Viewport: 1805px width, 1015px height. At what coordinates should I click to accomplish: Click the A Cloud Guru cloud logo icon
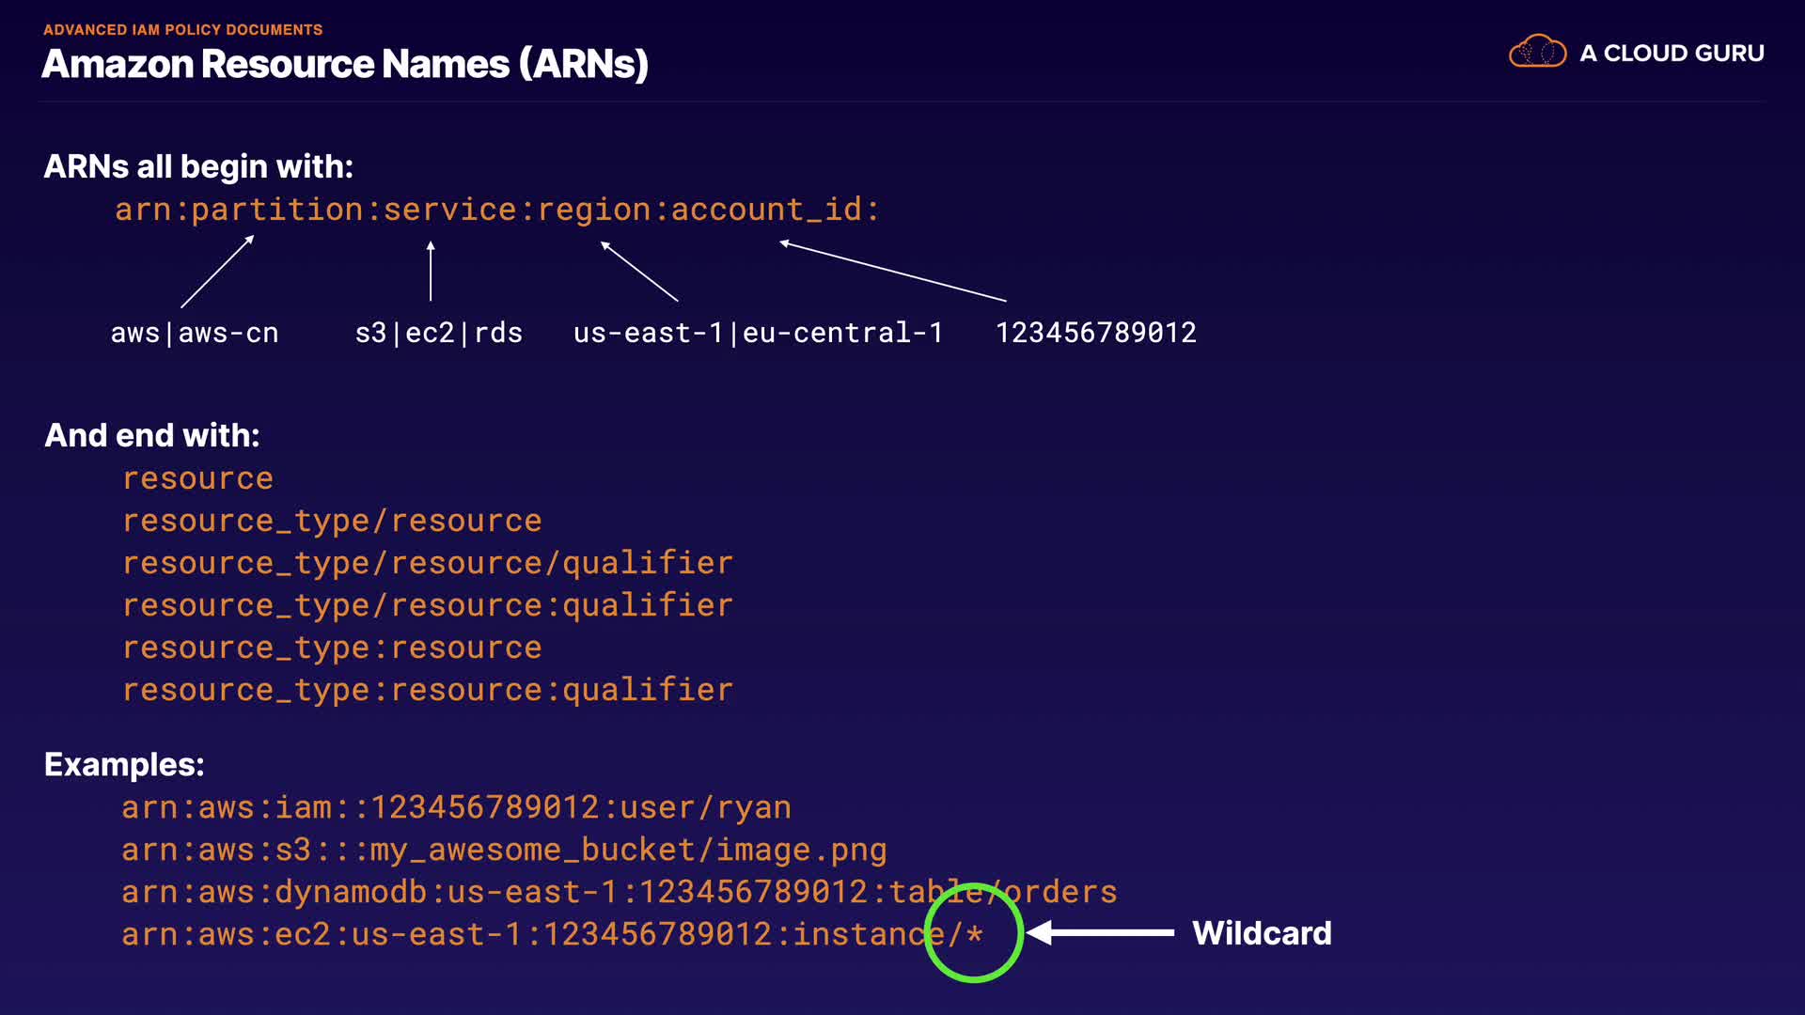click(1536, 52)
